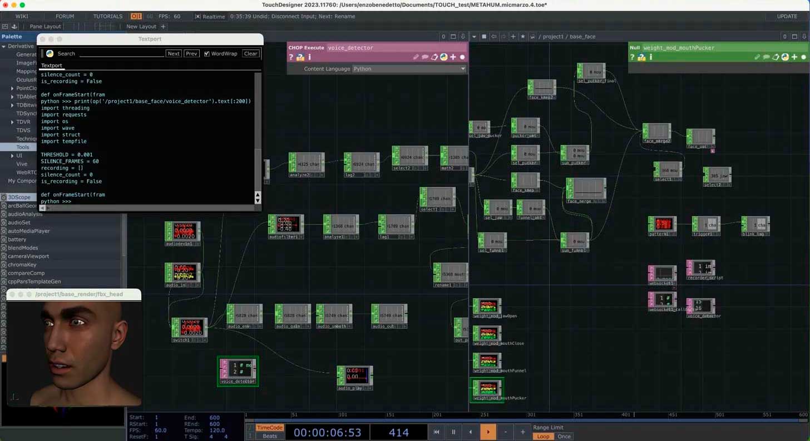
Task: Click Prev button in Textport search
Action: click(191, 54)
